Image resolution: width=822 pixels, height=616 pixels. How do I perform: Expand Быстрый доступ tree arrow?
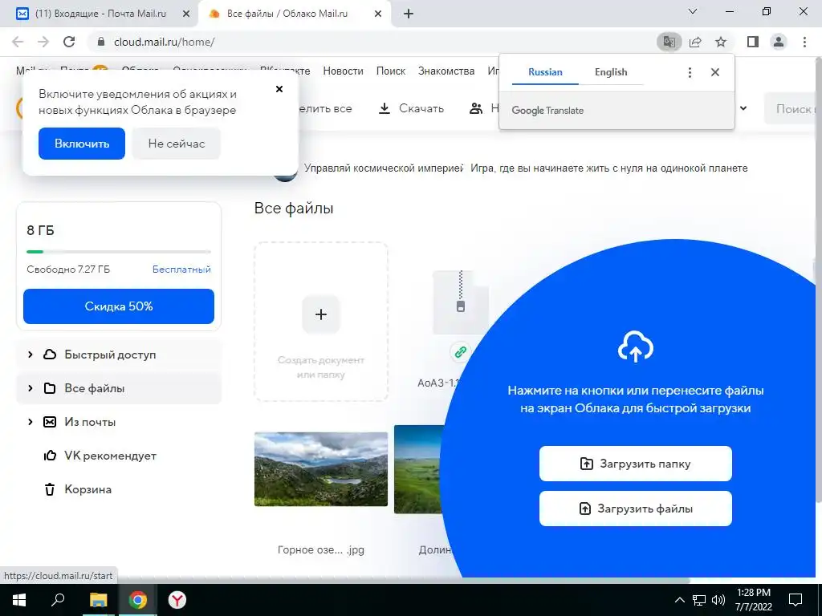click(31, 355)
